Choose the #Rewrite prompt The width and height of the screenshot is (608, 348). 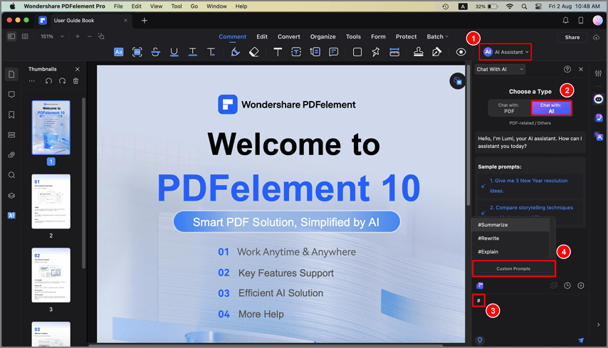click(510, 238)
